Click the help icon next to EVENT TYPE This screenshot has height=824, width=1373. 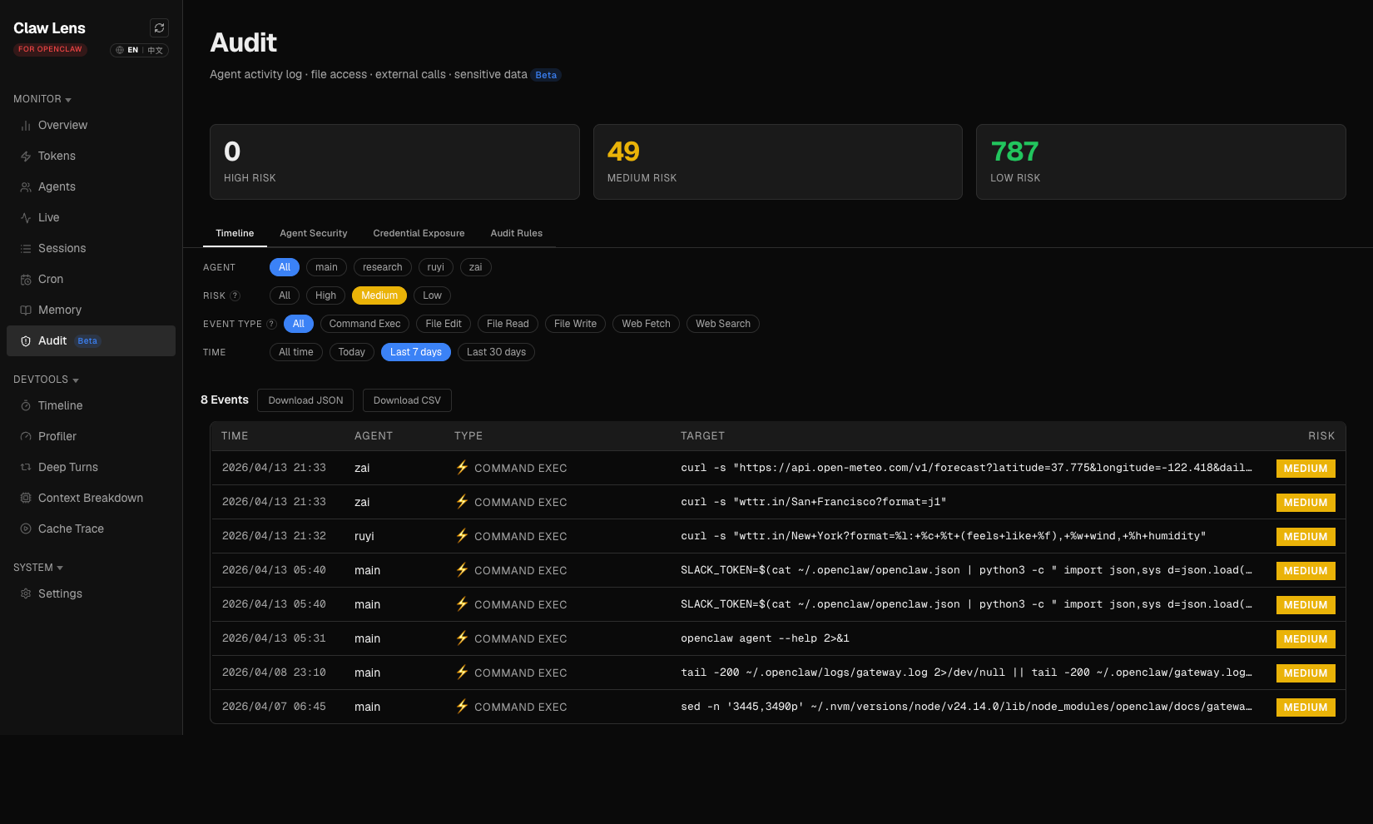click(271, 324)
